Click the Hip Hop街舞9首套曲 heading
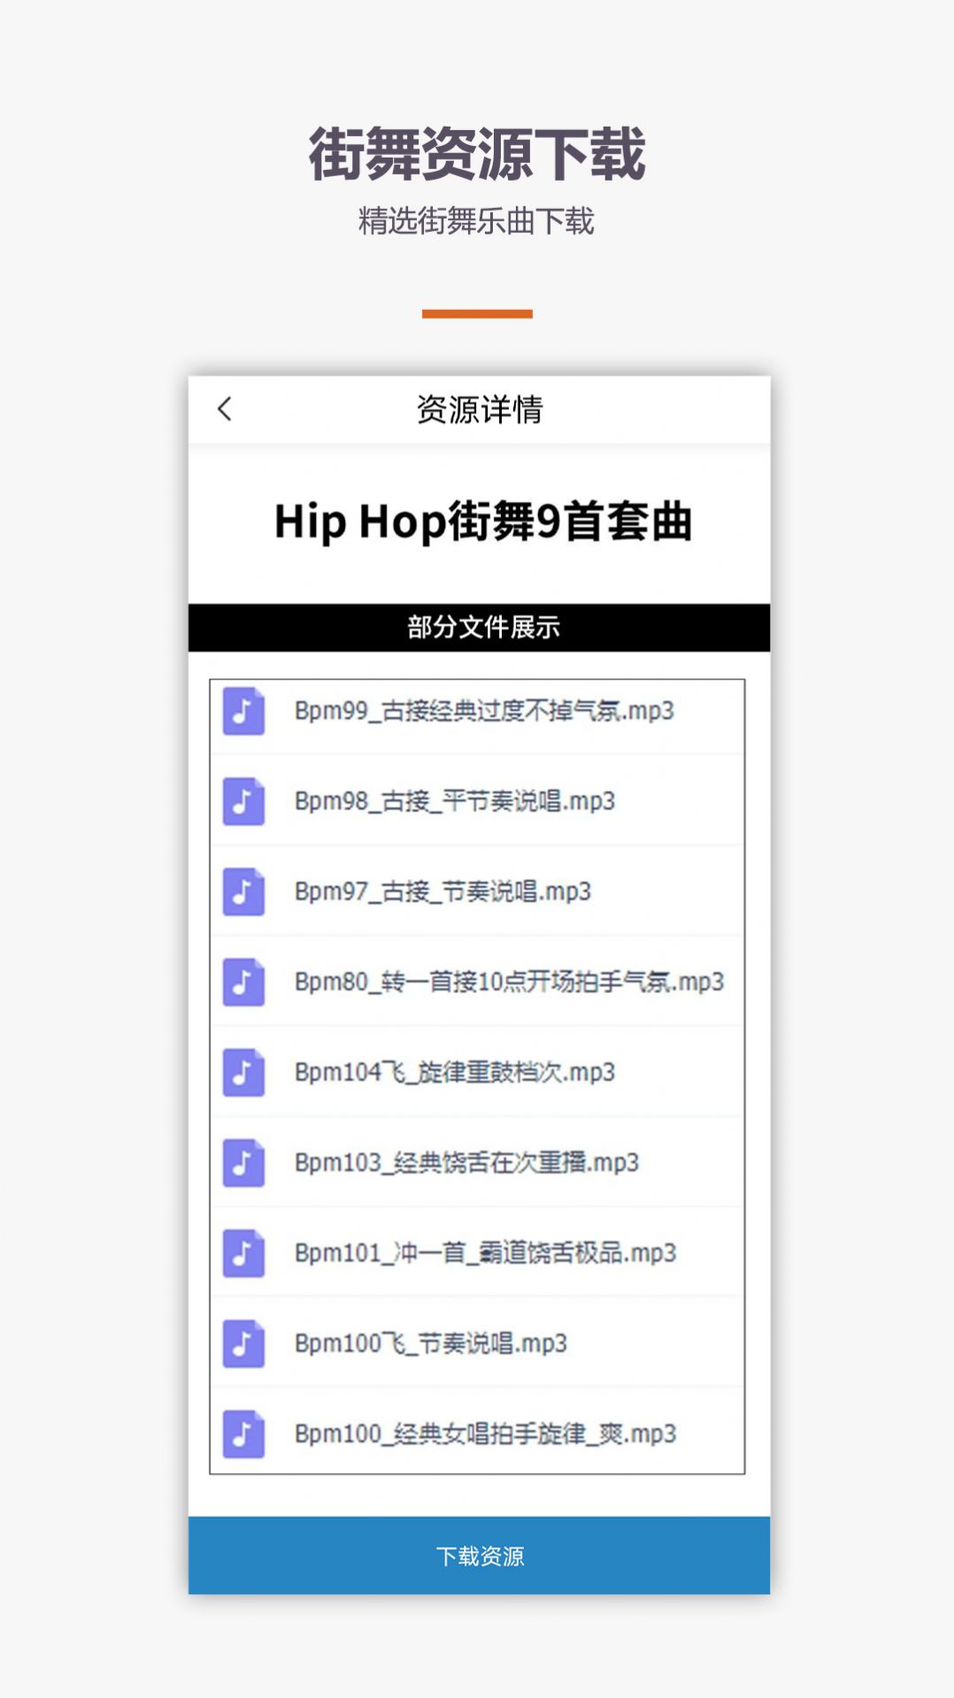This screenshot has height=1698, width=954. click(483, 521)
